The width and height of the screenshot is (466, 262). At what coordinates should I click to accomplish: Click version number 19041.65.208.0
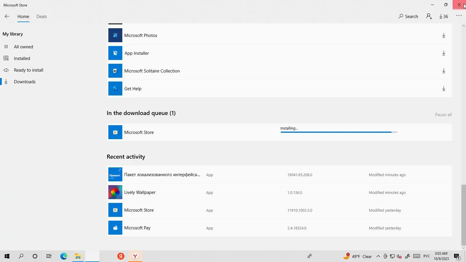300,175
